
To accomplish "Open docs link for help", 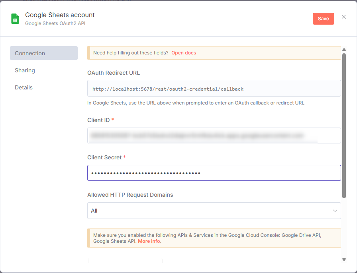I will 184,53.
